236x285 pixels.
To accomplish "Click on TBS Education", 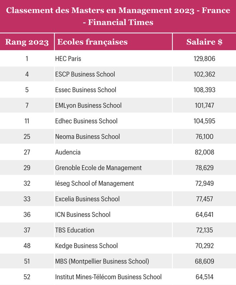I will pos(75,230).
